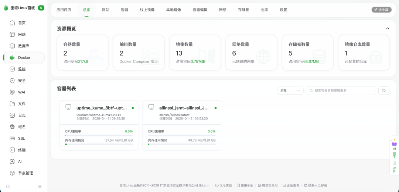Open WAF in the sidebar
399x192 pixels.
24,92
